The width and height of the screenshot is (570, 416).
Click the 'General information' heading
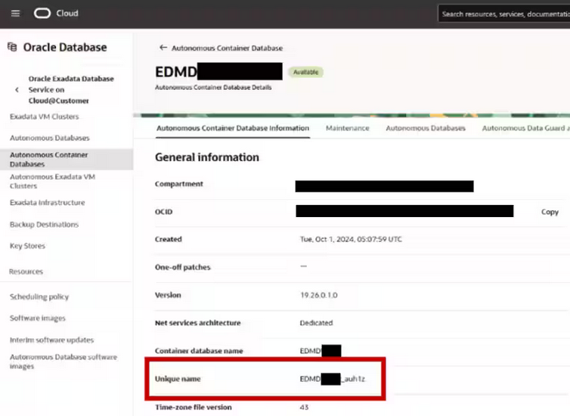207,157
